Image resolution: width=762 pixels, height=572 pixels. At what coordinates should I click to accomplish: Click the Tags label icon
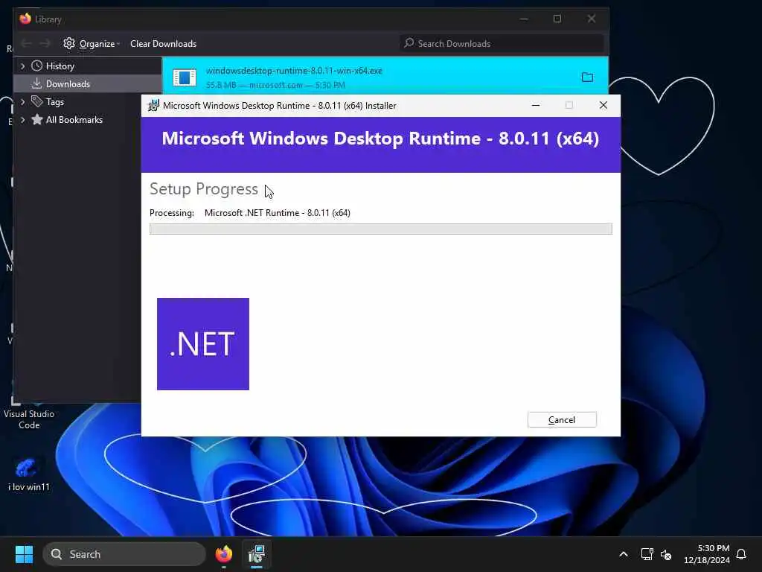tap(36, 101)
